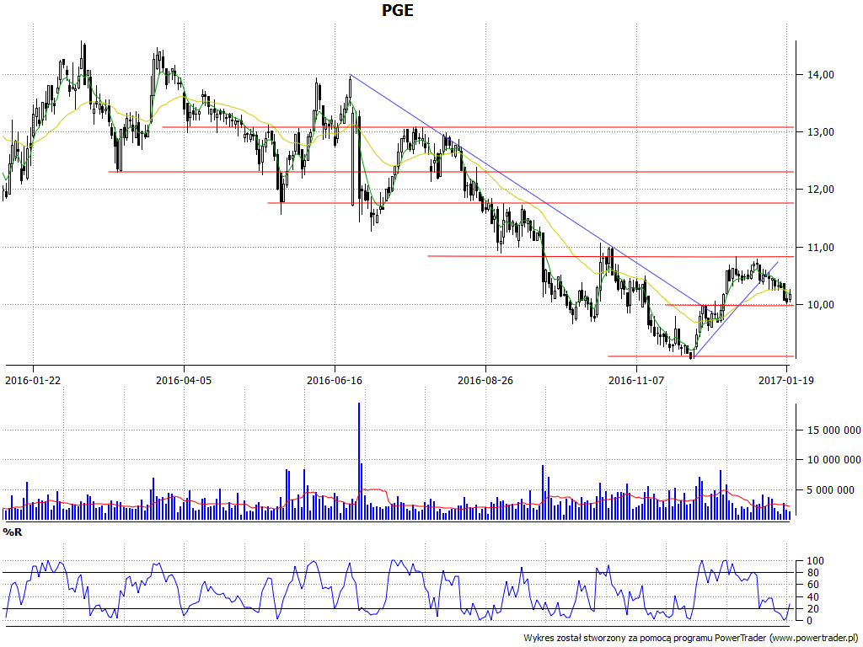
Task: Click the 2016-11-07 date label
Action: tap(635, 380)
